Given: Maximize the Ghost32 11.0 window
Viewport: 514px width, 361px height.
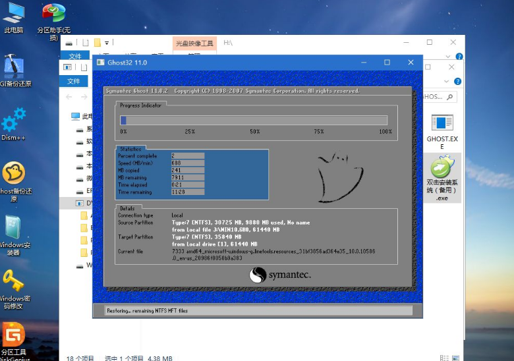Looking at the screenshot, I should coord(387,63).
